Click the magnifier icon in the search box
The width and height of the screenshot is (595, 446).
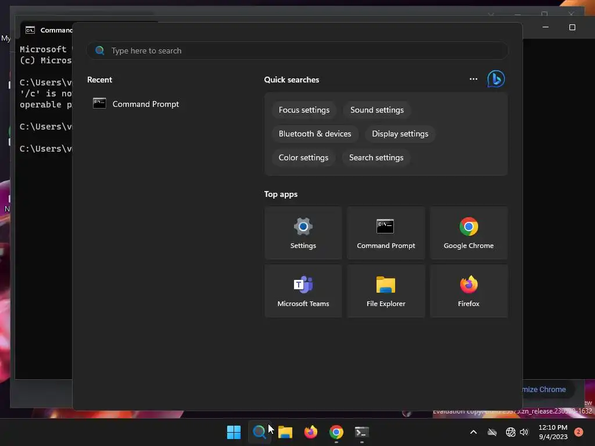click(x=100, y=51)
